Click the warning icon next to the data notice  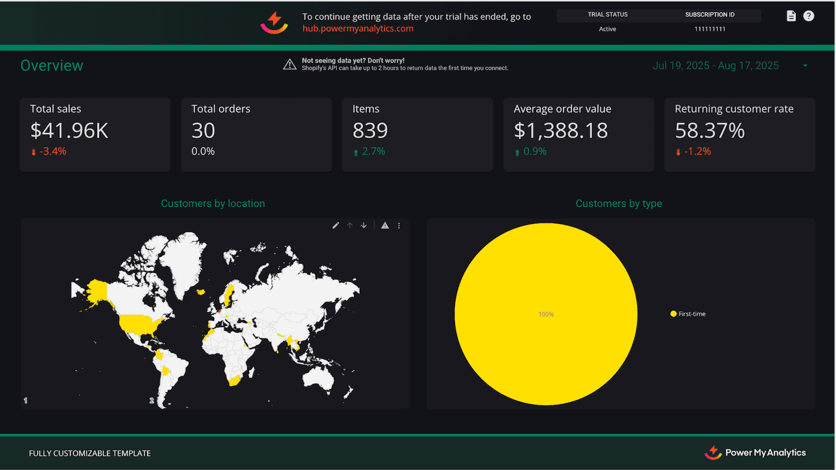pos(289,64)
